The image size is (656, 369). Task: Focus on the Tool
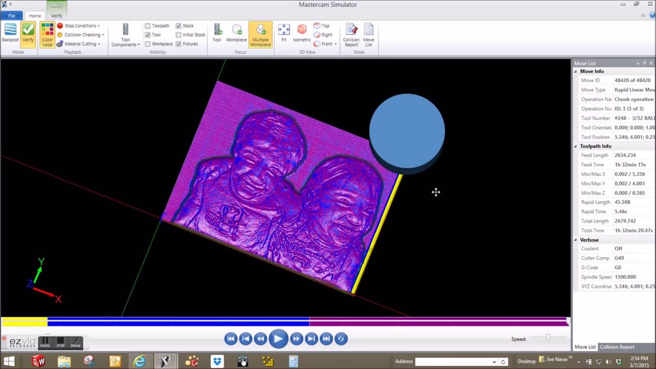tap(217, 33)
